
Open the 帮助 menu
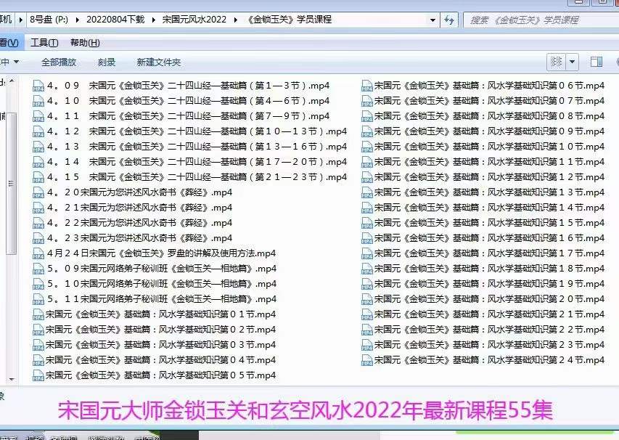[84, 42]
